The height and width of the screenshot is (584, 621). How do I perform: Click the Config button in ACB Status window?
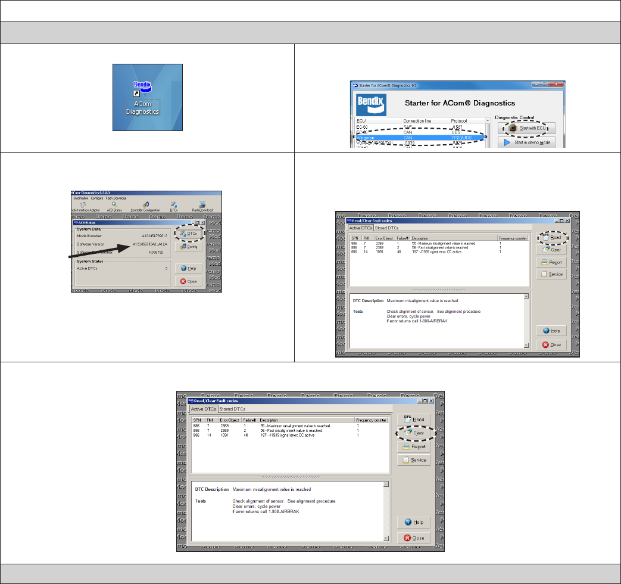189,247
